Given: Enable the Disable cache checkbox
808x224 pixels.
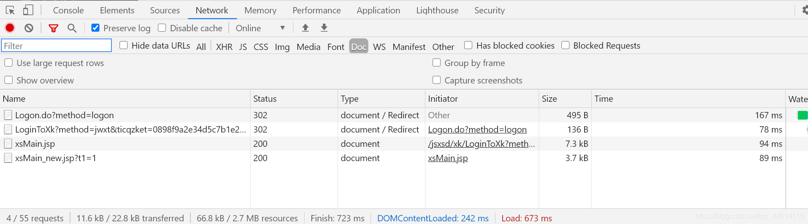Looking at the screenshot, I should (x=162, y=28).
